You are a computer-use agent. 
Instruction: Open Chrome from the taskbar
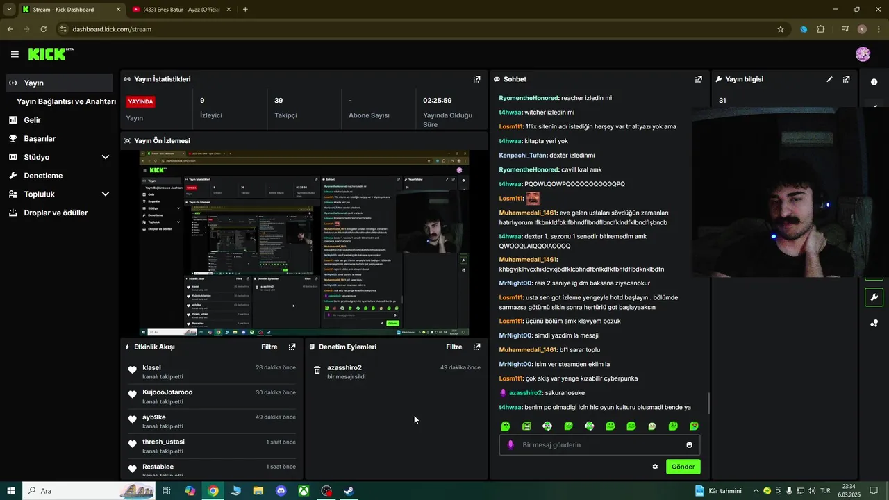pyautogui.click(x=213, y=491)
